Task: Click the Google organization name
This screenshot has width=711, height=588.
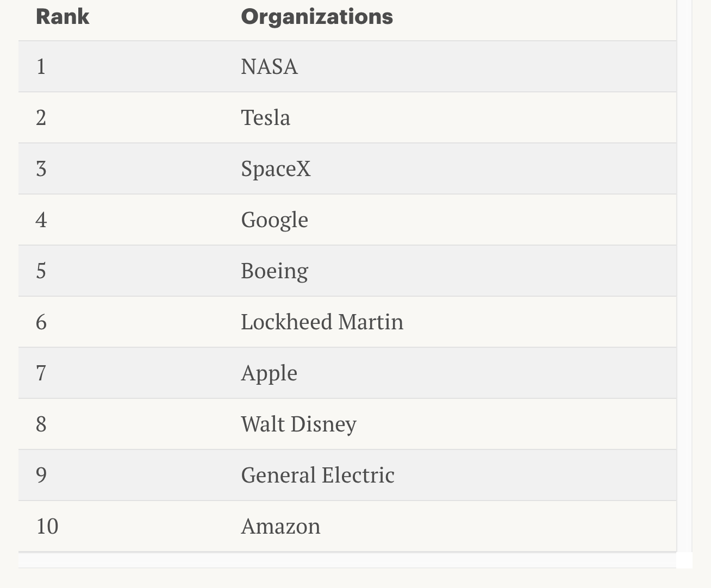Action: 275,220
